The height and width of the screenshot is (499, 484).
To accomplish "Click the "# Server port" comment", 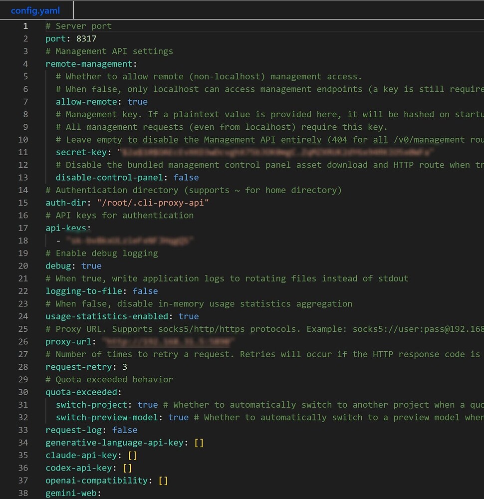I will (x=79, y=26).
